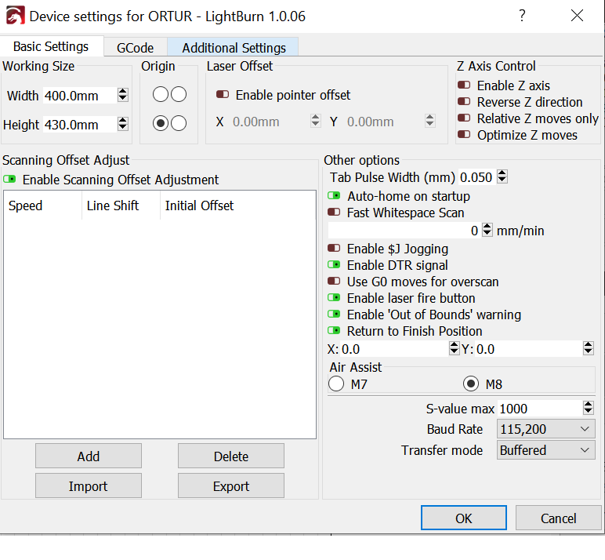
Task: Disable Scanning Offset Adjustment toggle
Action: tap(9, 179)
